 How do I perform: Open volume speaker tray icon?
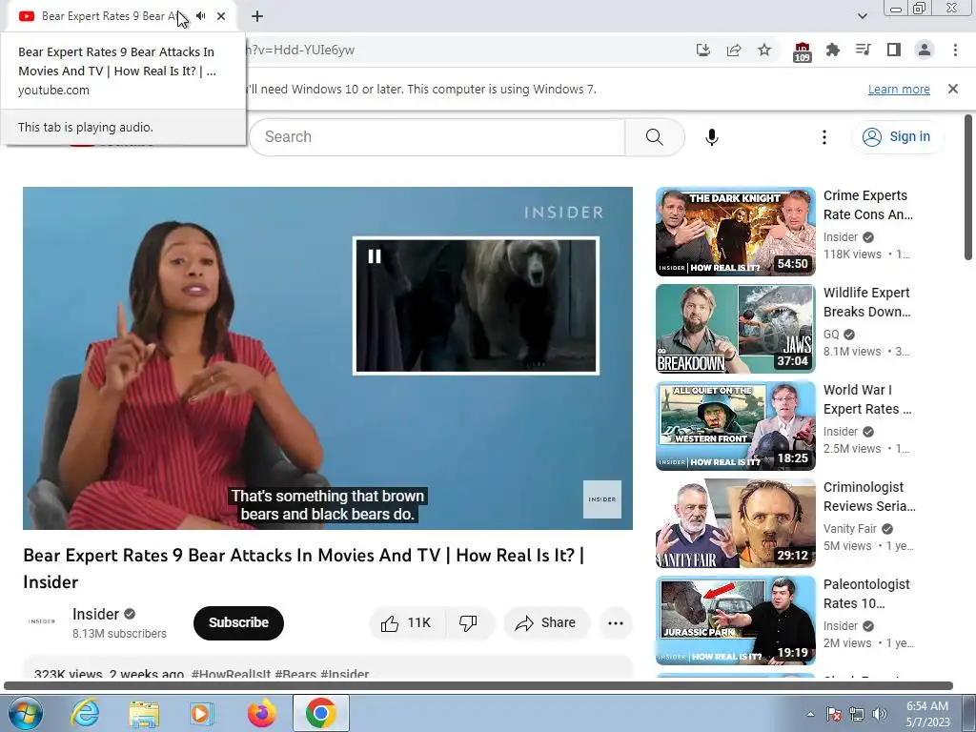point(879,714)
